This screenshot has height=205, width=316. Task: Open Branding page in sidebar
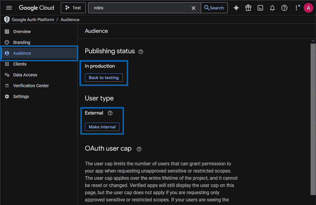[x=21, y=42]
